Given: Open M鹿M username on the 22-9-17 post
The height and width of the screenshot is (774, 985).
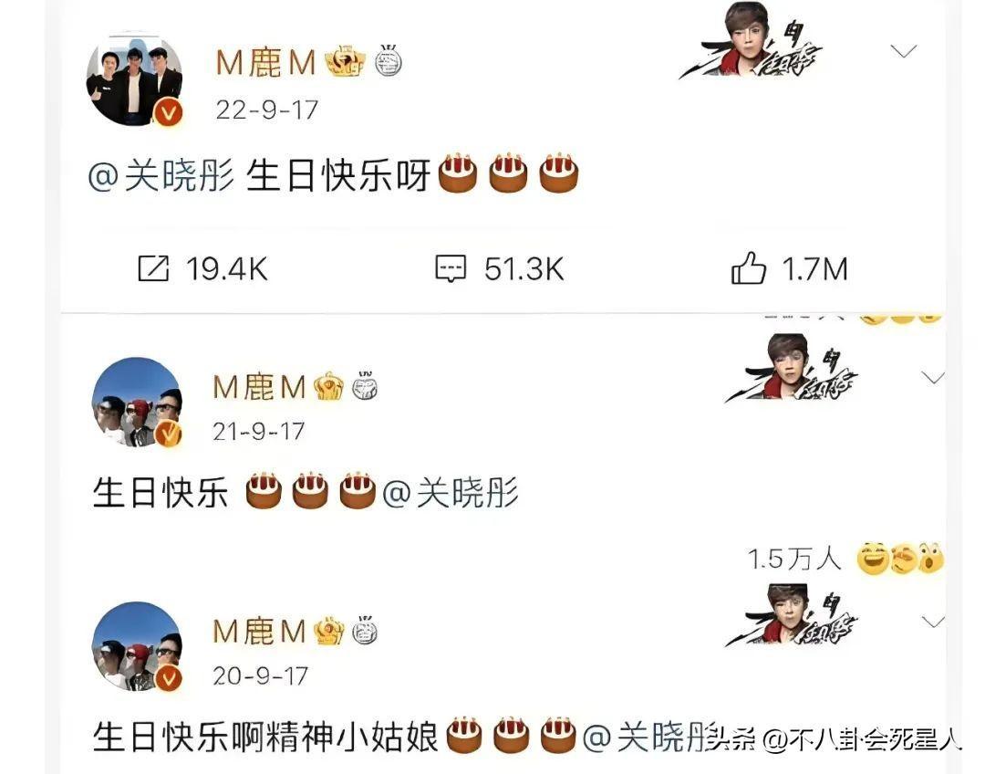Looking at the screenshot, I should 265,62.
